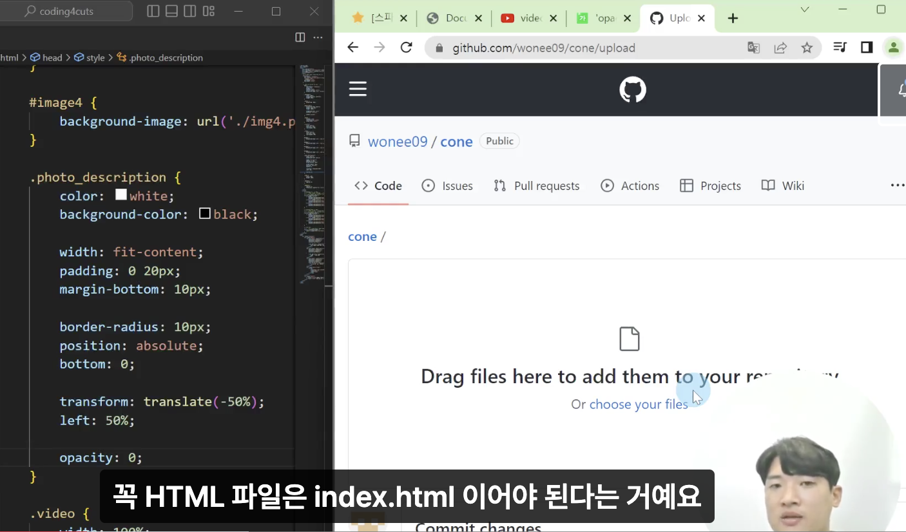
Task: Click the GitHub Octocat logo
Action: (x=633, y=90)
